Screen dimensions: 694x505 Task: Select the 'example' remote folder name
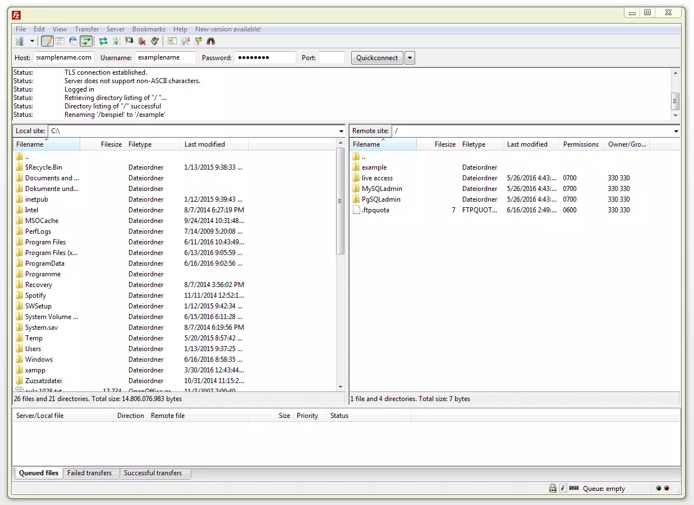[374, 167]
